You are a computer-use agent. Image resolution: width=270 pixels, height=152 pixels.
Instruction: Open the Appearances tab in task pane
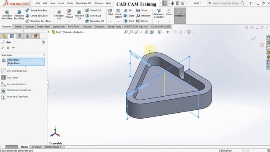point(268,57)
